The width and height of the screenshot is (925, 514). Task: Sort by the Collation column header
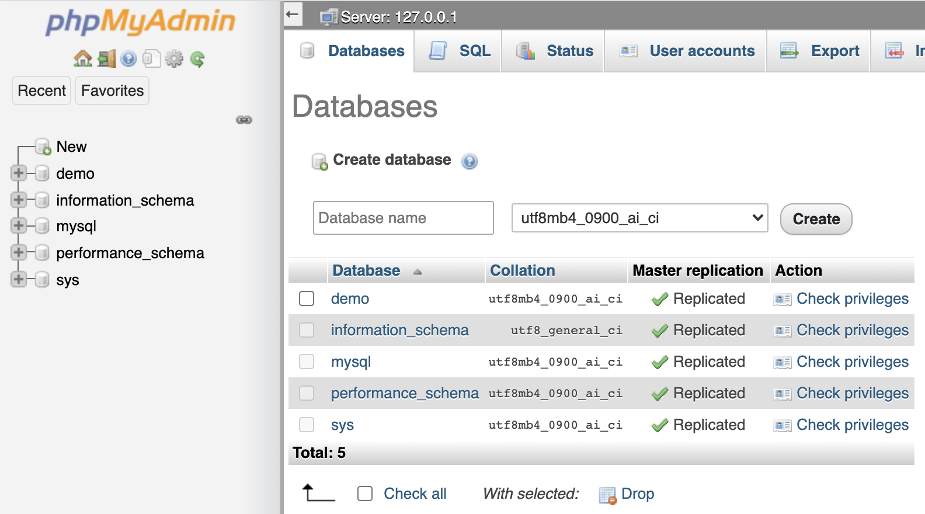[522, 270]
